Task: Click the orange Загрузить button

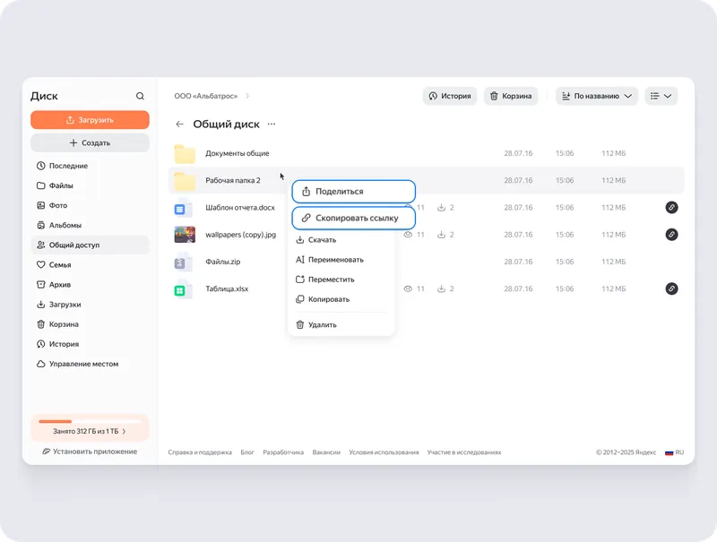Action: pos(91,120)
